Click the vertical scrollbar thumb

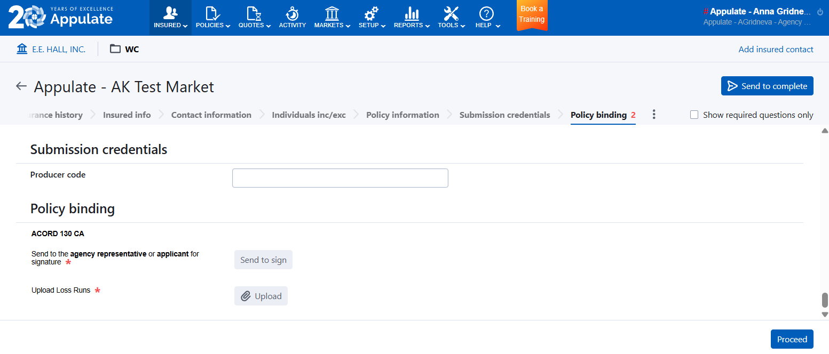[x=825, y=300]
